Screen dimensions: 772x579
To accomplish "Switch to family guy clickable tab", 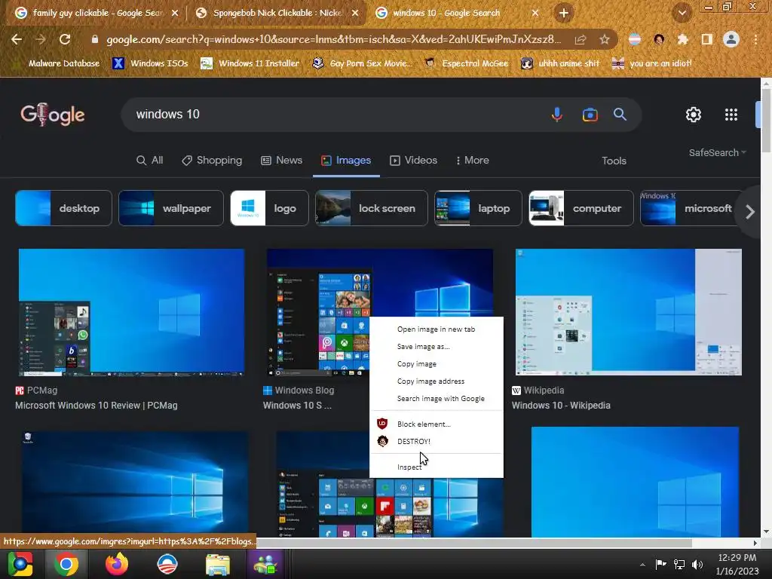I will (x=96, y=13).
